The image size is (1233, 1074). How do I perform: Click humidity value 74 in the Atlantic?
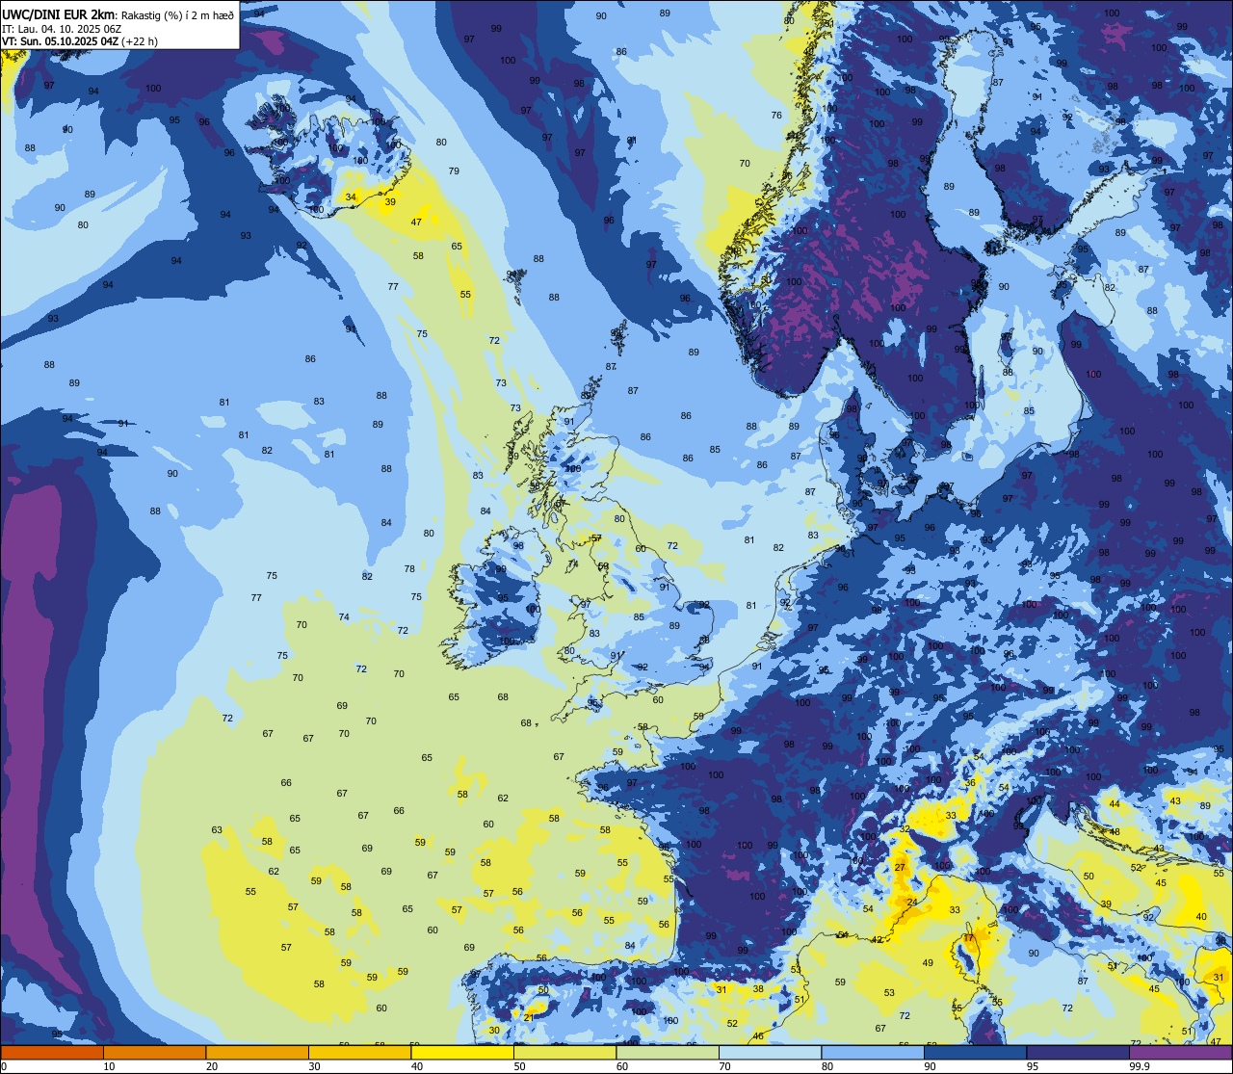tap(344, 616)
